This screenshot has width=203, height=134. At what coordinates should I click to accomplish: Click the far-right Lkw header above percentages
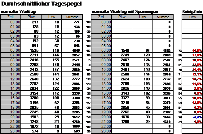pos(192,17)
